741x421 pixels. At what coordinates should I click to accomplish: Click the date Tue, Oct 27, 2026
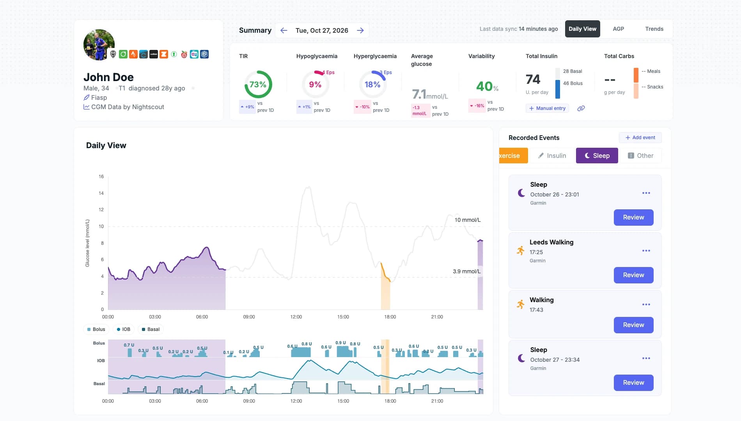point(322,30)
